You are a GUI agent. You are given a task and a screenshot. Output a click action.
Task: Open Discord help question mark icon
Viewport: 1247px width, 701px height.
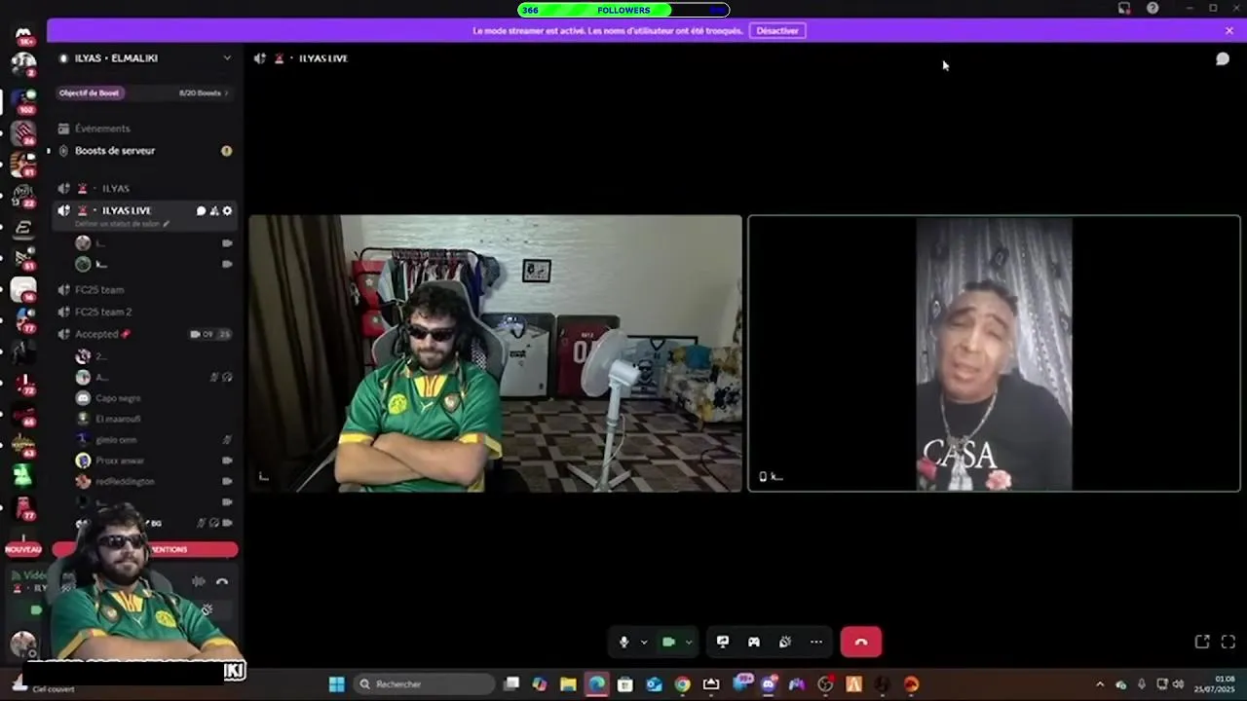tap(1153, 8)
